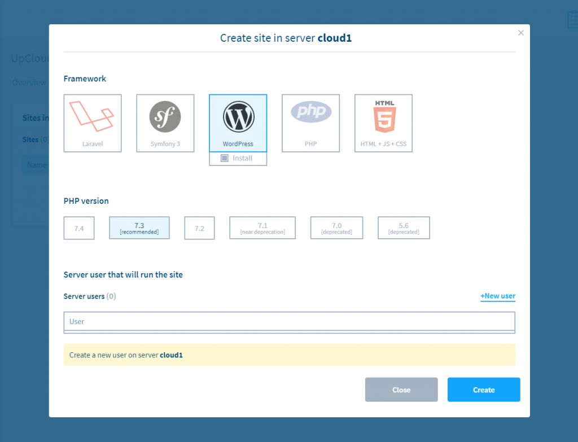The width and height of the screenshot is (578, 442).
Task: Click the Create button
Action: pyautogui.click(x=483, y=390)
